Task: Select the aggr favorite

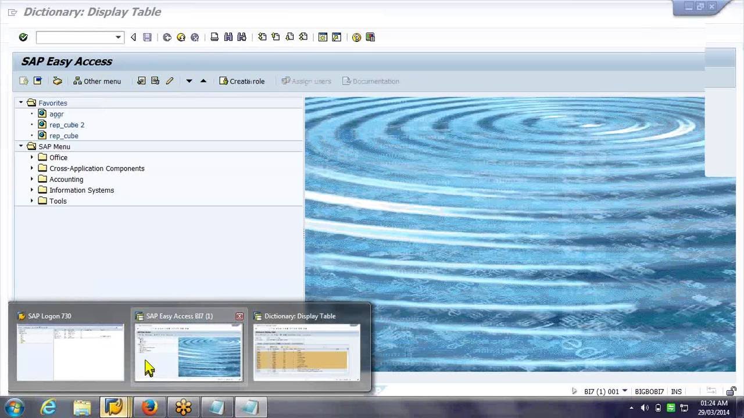Action: click(56, 114)
